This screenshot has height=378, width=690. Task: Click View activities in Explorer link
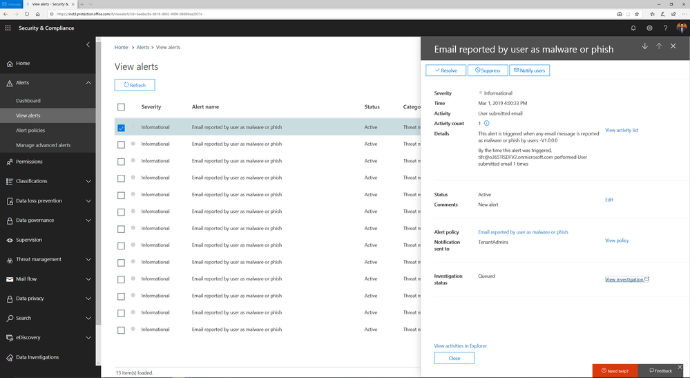coord(460,346)
